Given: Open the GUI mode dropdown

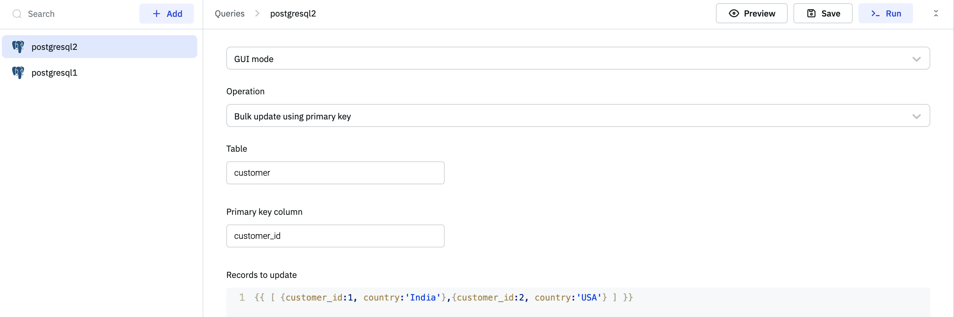Looking at the screenshot, I should point(578,58).
